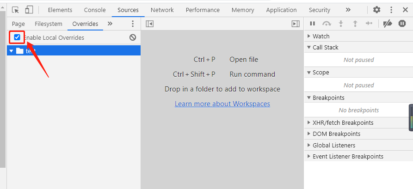
Task: Hide the debugger sidebar pane
Action: (x=296, y=24)
